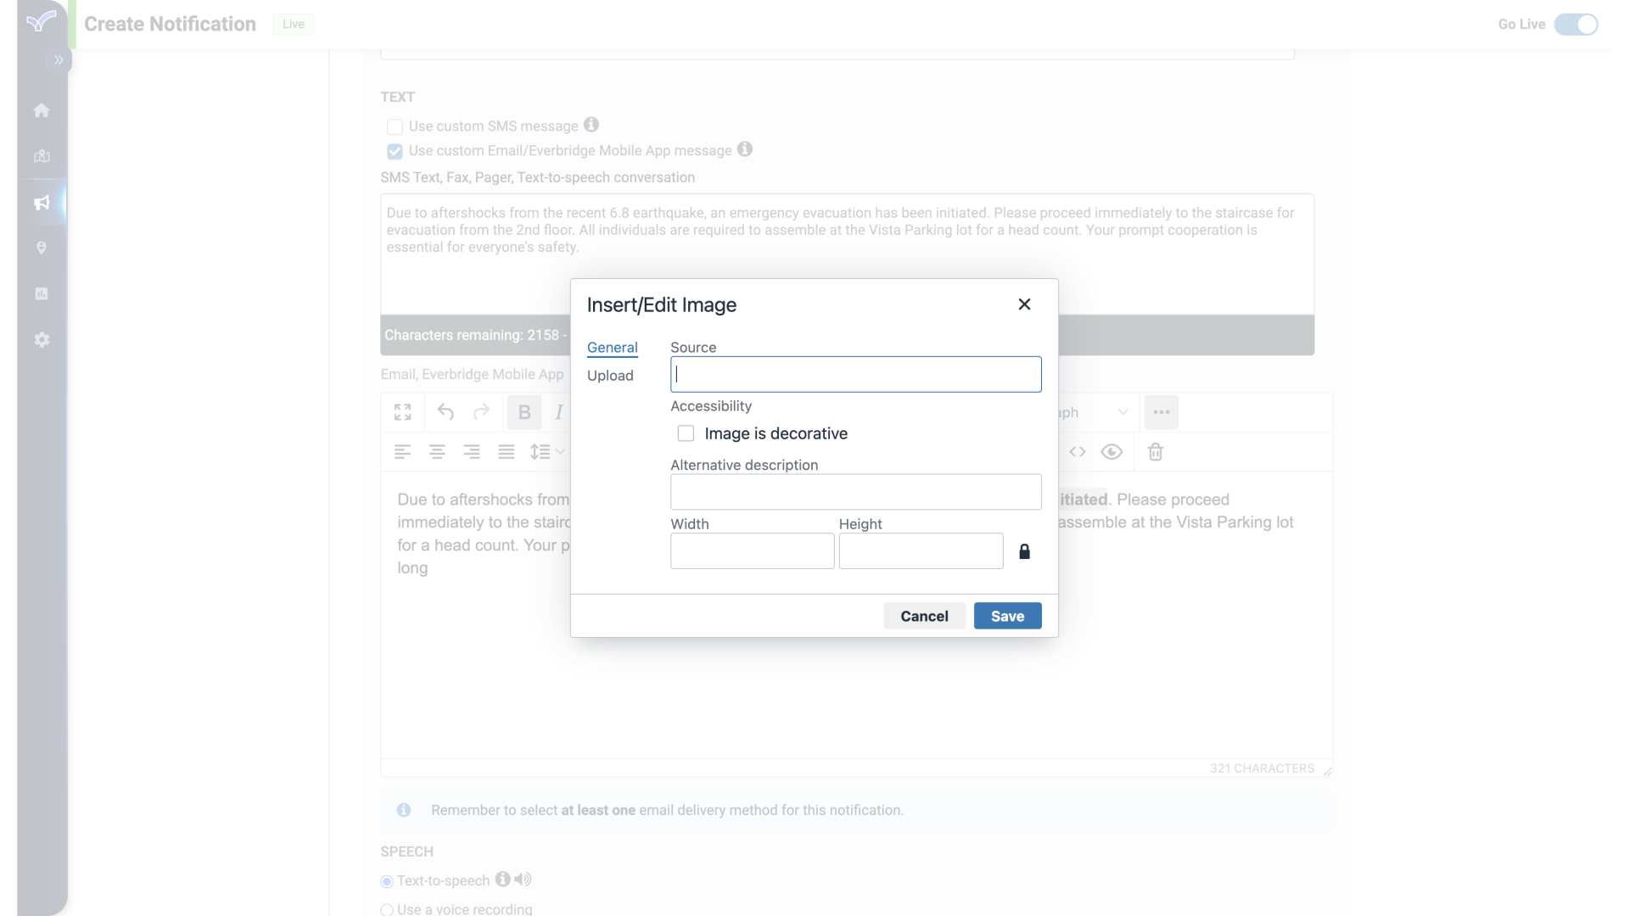
Task: Enable Go Live toggle switch
Action: (1576, 24)
